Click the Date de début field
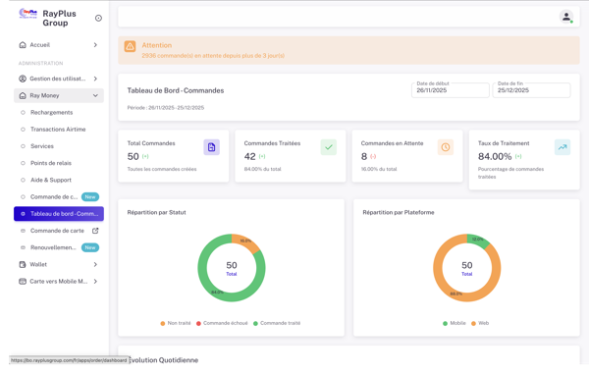589x375 pixels. [451, 90]
